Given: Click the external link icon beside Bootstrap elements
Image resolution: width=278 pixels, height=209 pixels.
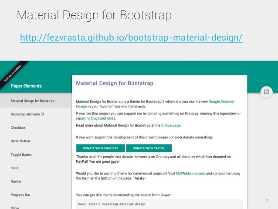Looking at the screenshot, I should 42,114.
